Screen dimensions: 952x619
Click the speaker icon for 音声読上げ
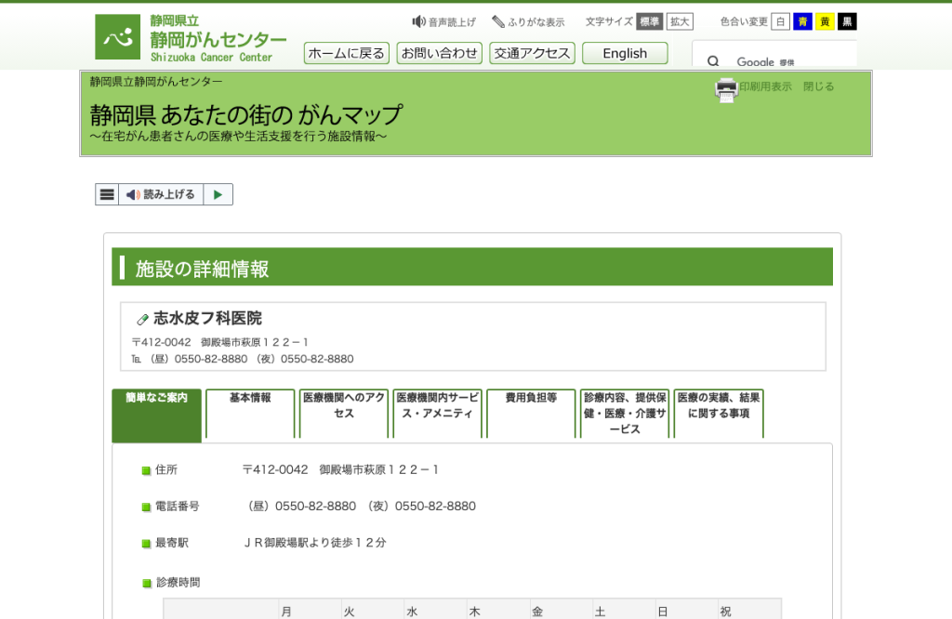pos(418,22)
